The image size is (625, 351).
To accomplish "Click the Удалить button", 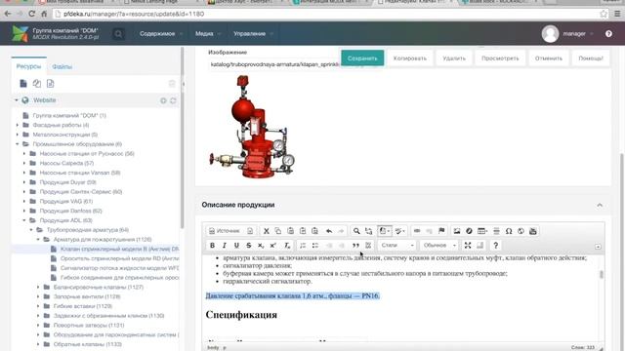I will 454,58.
